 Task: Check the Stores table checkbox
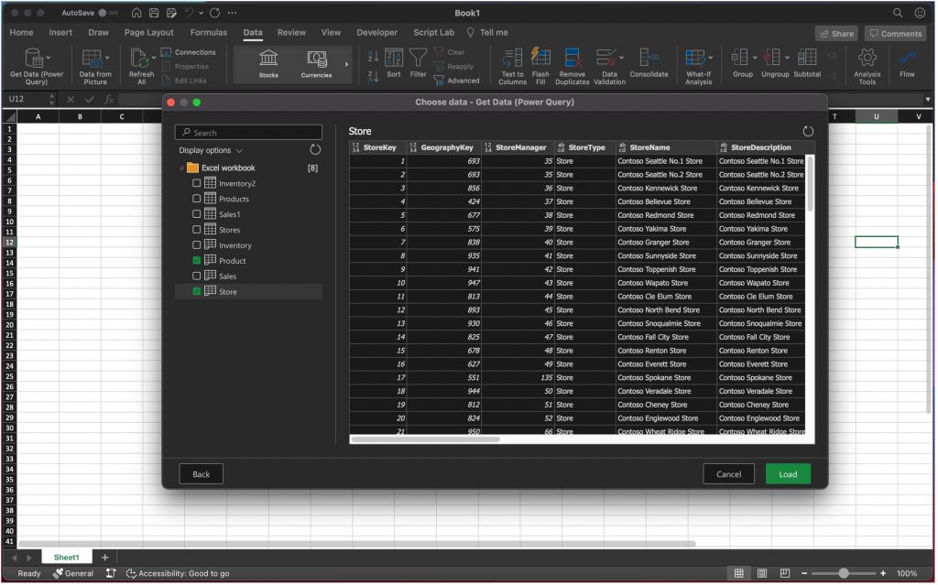tap(197, 230)
